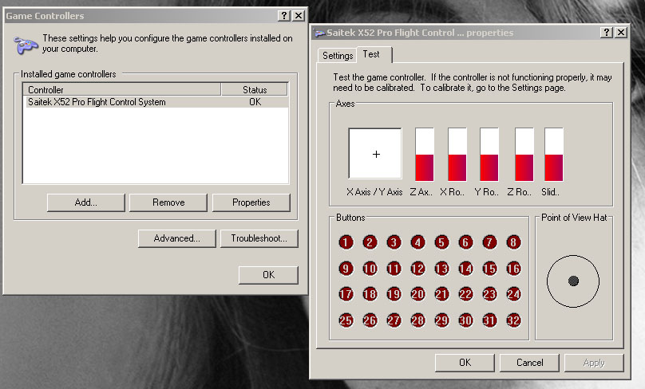Viewport: 645px width, 389px height.
Task: Confirm Game Controllers dialog with OK
Action: (x=268, y=275)
